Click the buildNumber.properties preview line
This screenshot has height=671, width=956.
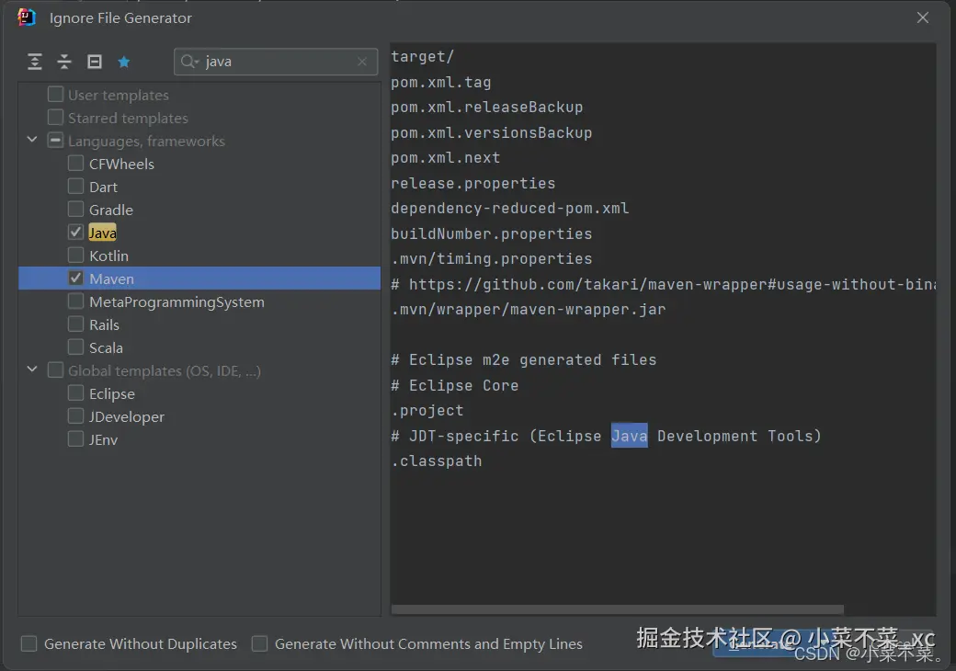[x=492, y=234]
